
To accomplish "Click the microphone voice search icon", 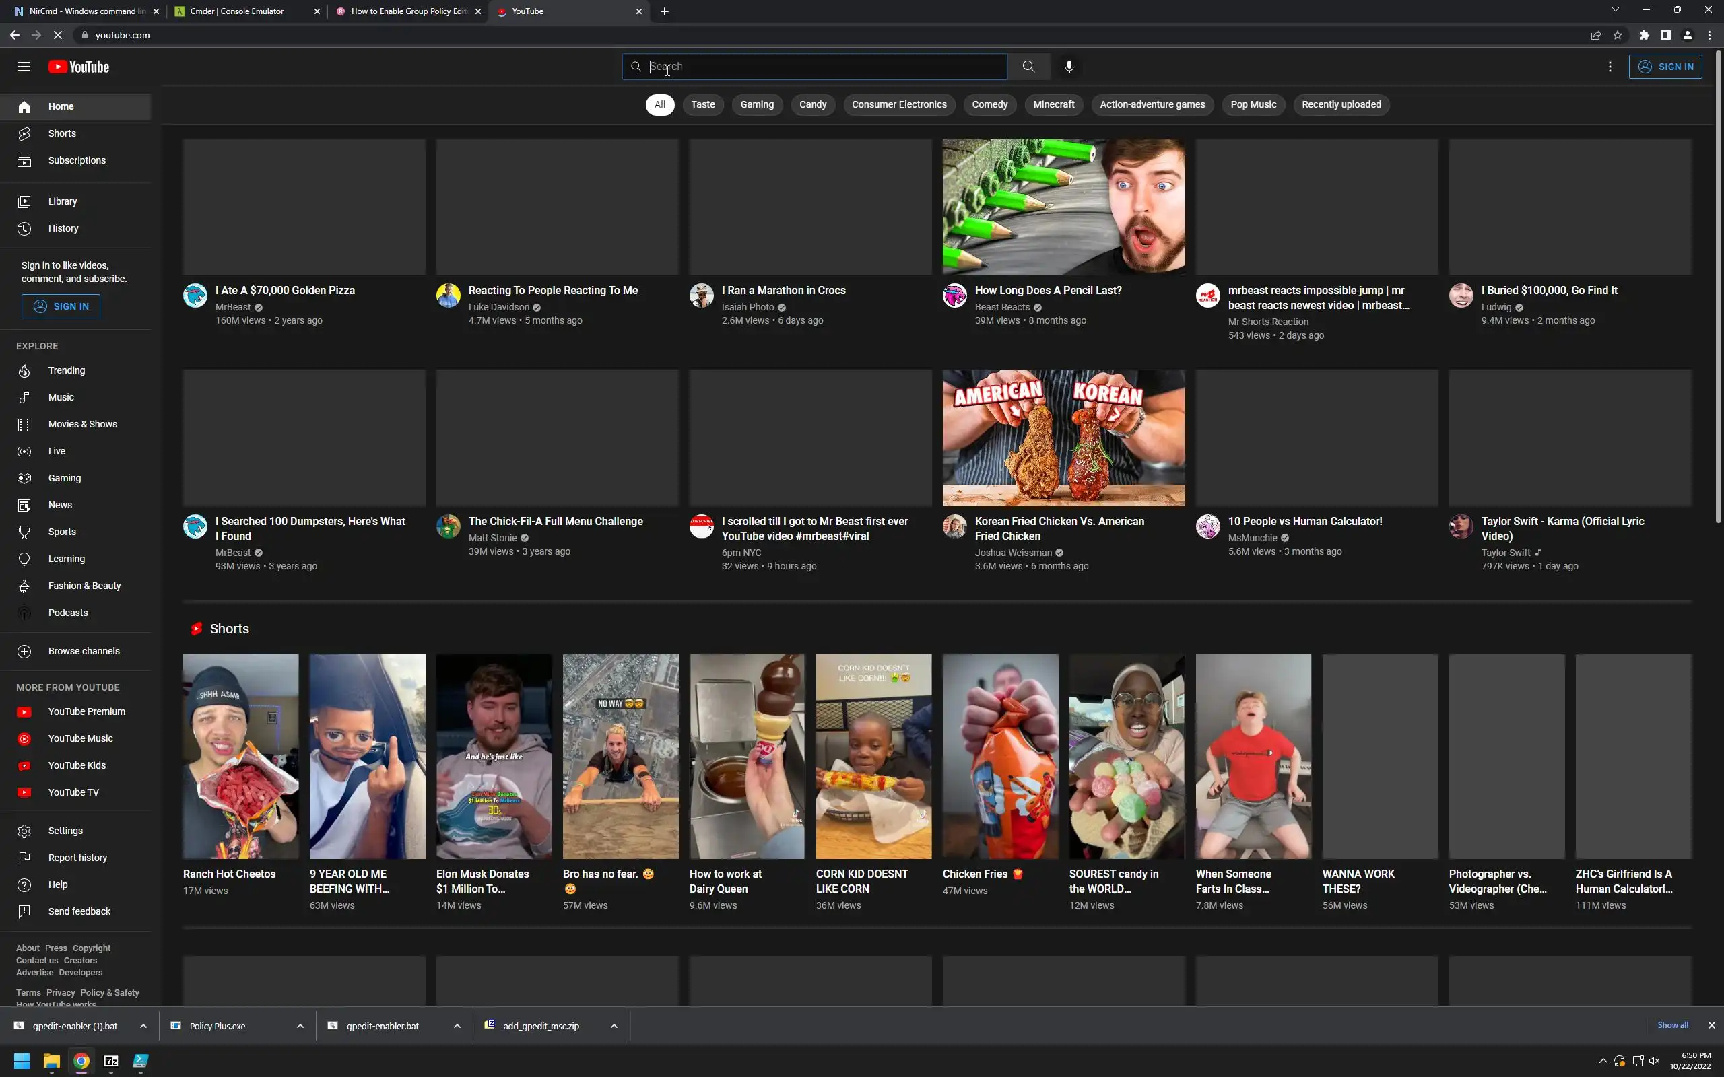I will 1069,66.
